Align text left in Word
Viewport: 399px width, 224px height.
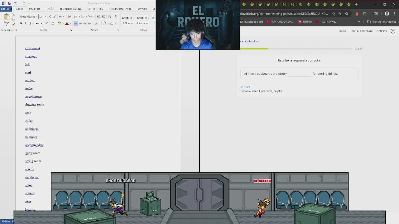point(76,23)
